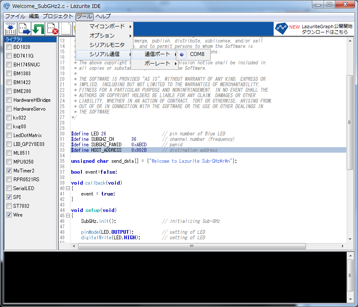This screenshot has width=358, height=307.
Task: Click the black console output area
Action: point(175,277)
